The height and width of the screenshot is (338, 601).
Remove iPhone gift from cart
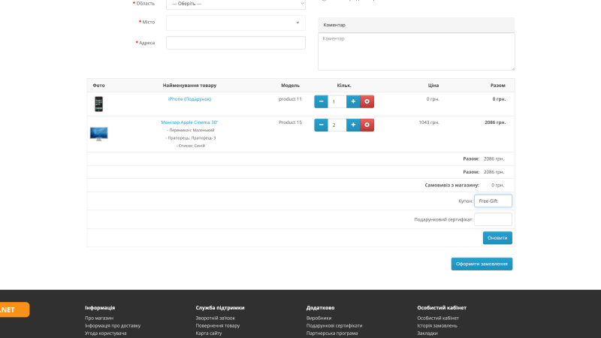click(x=367, y=101)
